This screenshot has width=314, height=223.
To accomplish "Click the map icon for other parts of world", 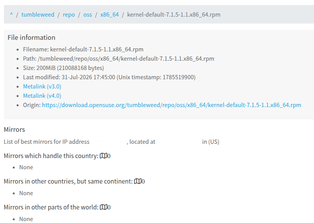I will pos(103,207).
